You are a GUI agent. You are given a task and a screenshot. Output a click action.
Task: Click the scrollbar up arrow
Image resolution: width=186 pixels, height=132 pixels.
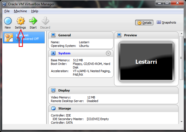pos(182,34)
